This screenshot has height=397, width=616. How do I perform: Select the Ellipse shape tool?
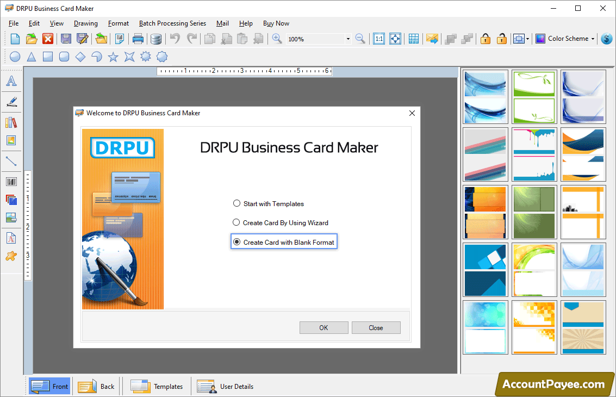tap(15, 57)
